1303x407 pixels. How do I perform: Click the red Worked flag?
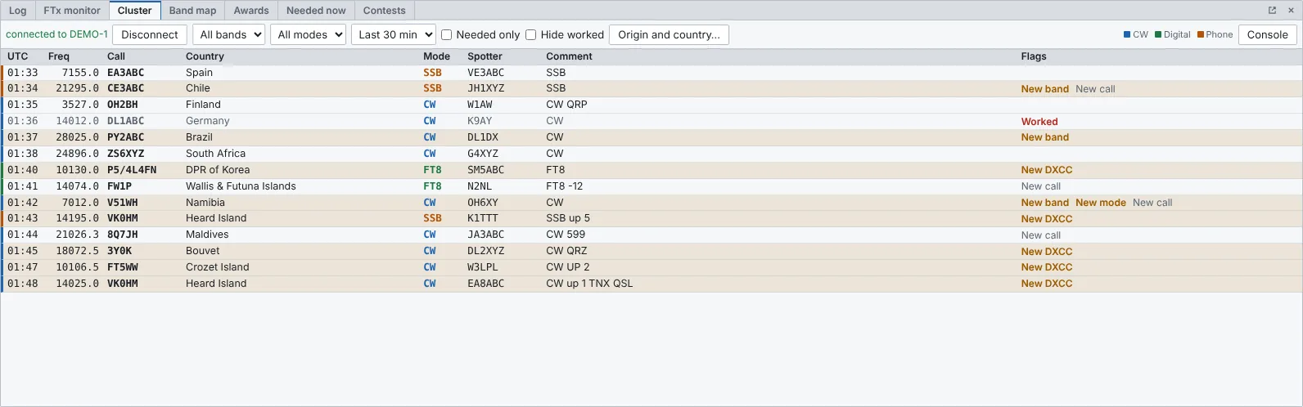pyautogui.click(x=1039, y=122)
